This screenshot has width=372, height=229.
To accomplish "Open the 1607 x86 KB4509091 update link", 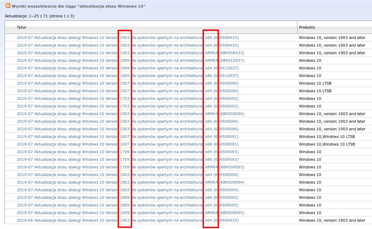I will pos(127,144).
